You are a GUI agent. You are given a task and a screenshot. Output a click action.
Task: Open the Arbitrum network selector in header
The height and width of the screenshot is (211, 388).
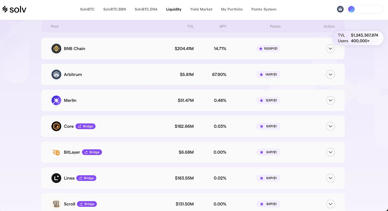pos(340,9)
